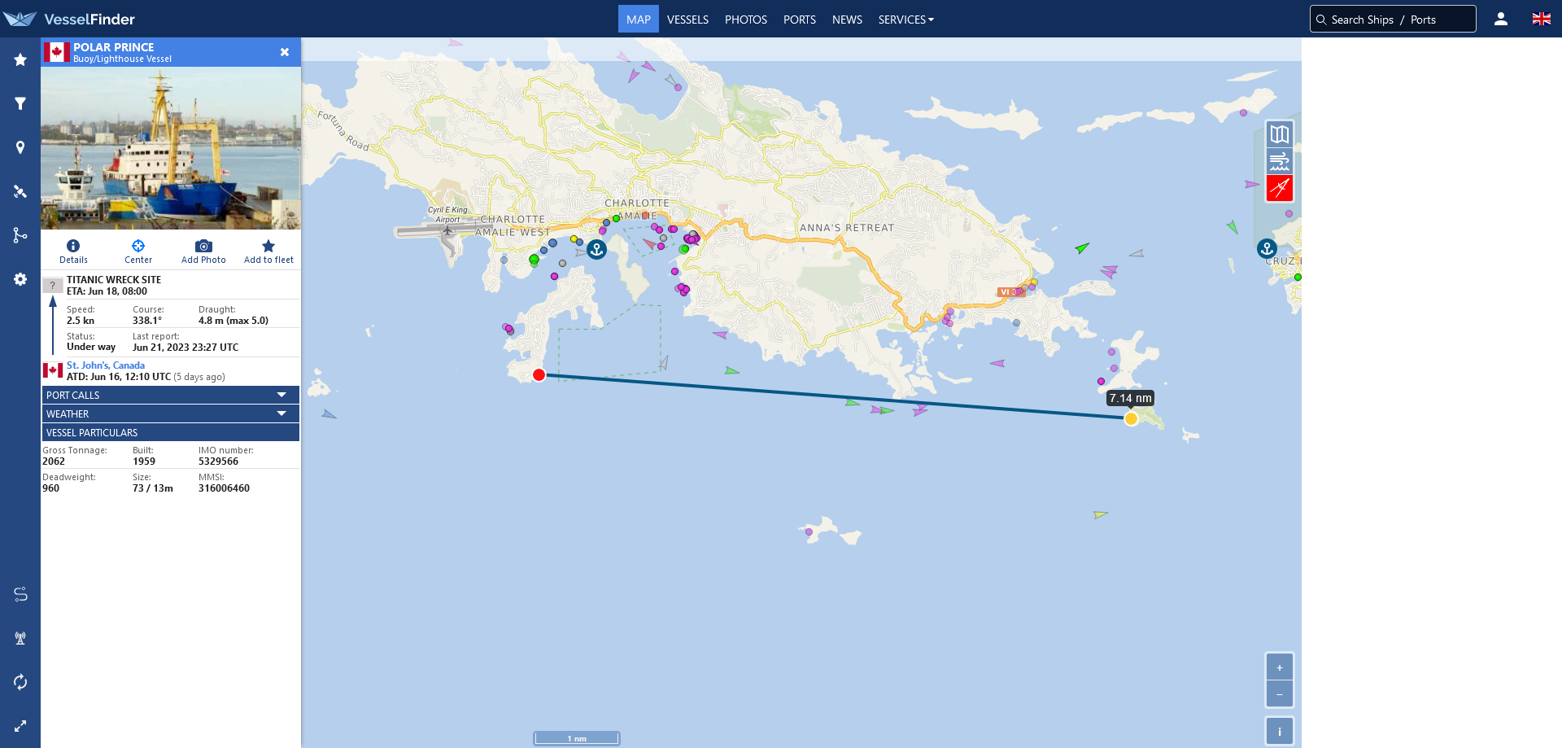The image size is (1562, 748).
Task: Open the map layers selector icon
Action: (1280, 134)
